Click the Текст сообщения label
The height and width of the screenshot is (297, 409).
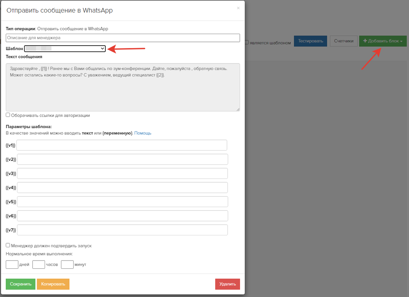click(24, 57)
